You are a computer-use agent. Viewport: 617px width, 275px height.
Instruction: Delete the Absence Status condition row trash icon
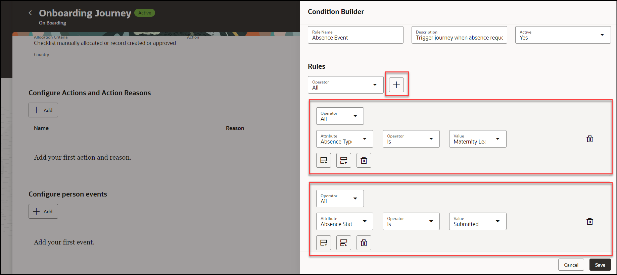590,221
